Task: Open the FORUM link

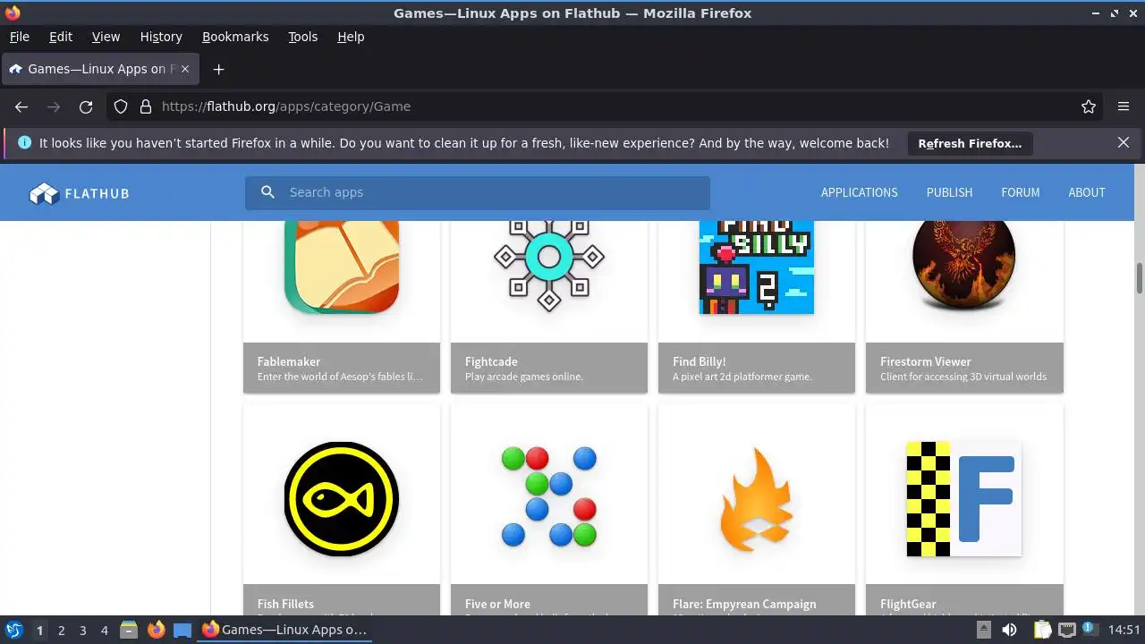Action: tap(1021, 192)
